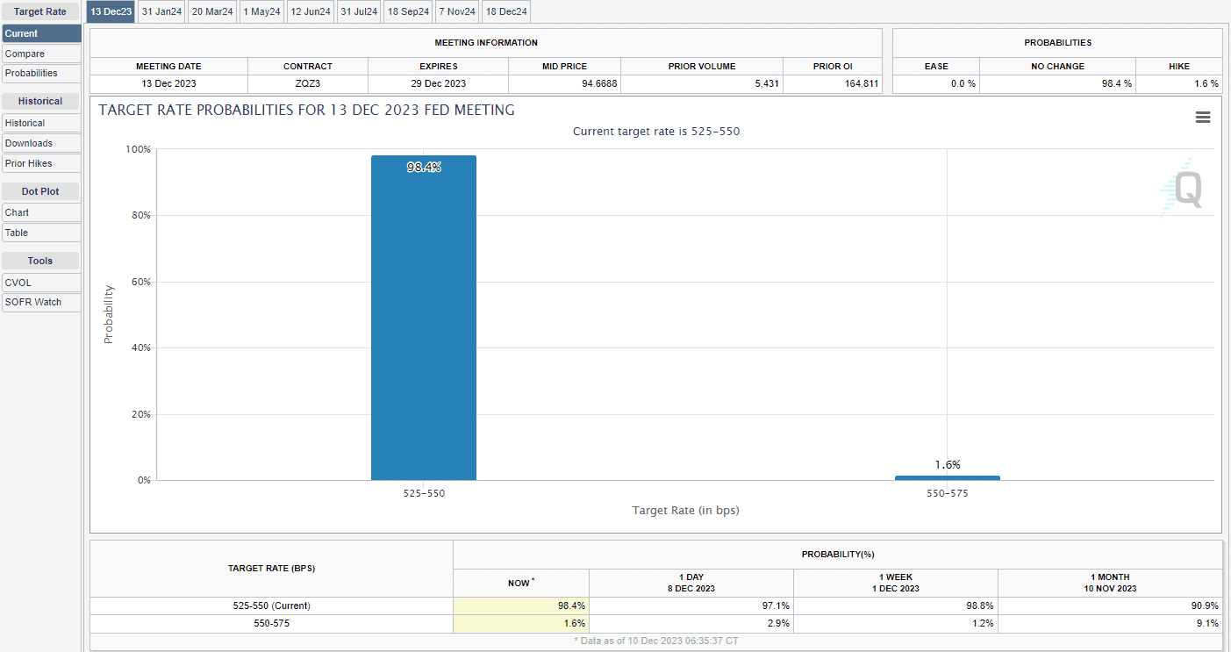This screenshot has height=652, width=1231.
Task: Open the chart hamburger menu icon
Action: (1202, 118)
